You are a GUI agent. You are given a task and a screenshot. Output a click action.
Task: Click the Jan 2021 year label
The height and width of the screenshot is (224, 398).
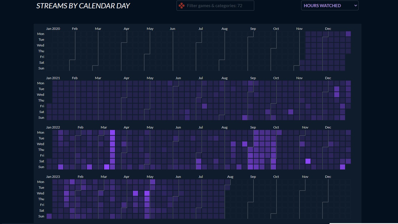click(x=53, y=78)
